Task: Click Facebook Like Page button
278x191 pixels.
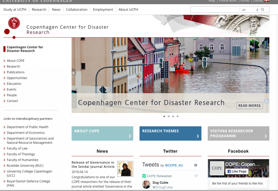Action: [237, 171]
